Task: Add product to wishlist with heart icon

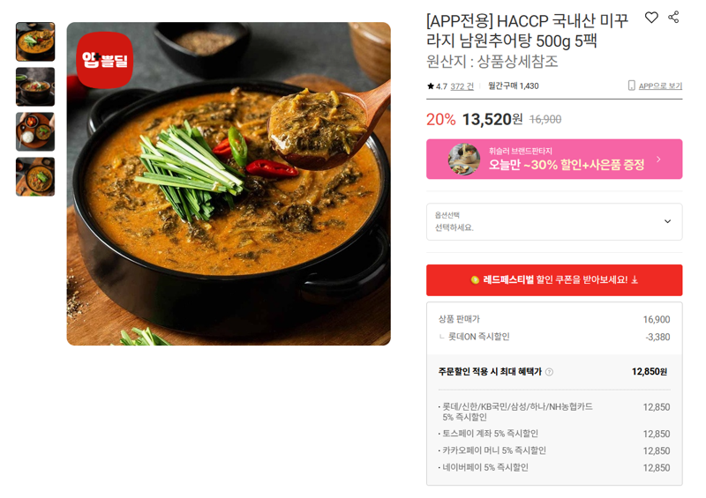Action: pyautogui.click(x=651, y=18)
